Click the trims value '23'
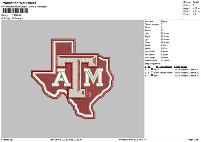Screen dimensions: 201x142 tap(162, 30)
